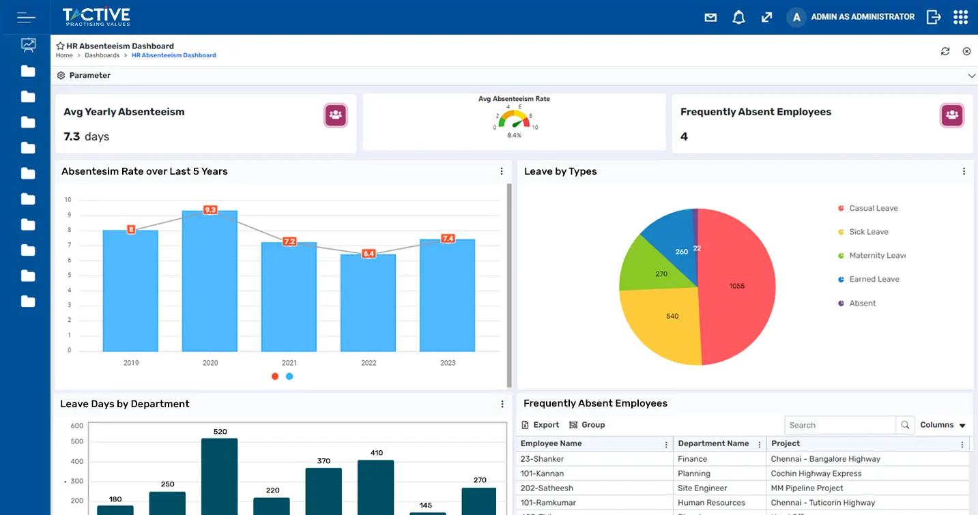Open the Leave by Types kebab menu
The width and height of the screenshot is (978, 515).
pyautogui.click(x=964, y=171)
